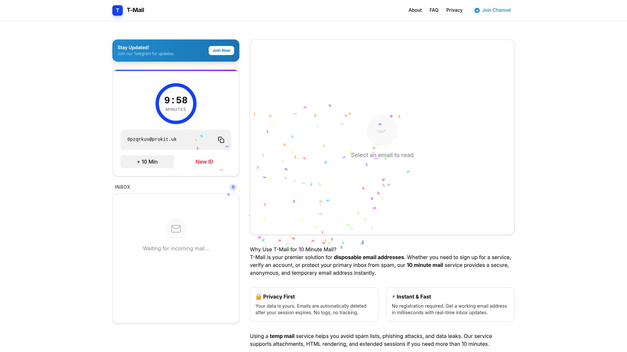Image resolution: width=627 pixels, height=352 pixels.
Task: Copy the temporary email address
Action: [221, 140]
